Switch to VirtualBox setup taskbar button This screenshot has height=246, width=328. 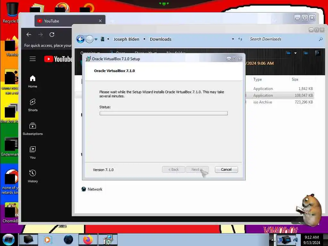108,240
